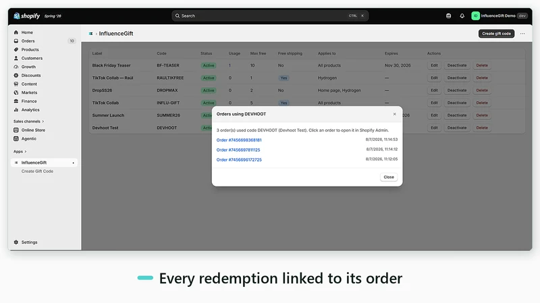Delete the DROPMAX code
This screenshot has width=540, height=303.
482,90
